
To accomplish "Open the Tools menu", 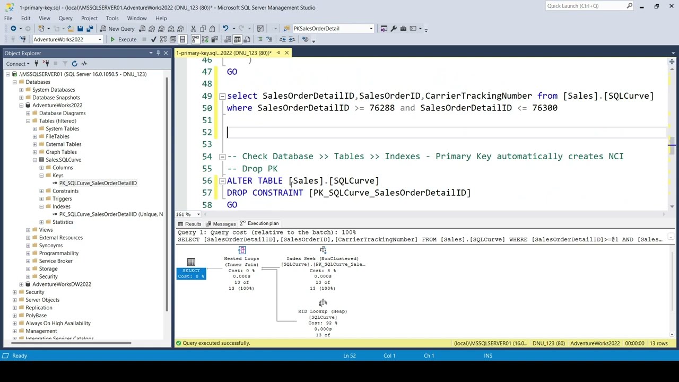I will tap(112, 18).
